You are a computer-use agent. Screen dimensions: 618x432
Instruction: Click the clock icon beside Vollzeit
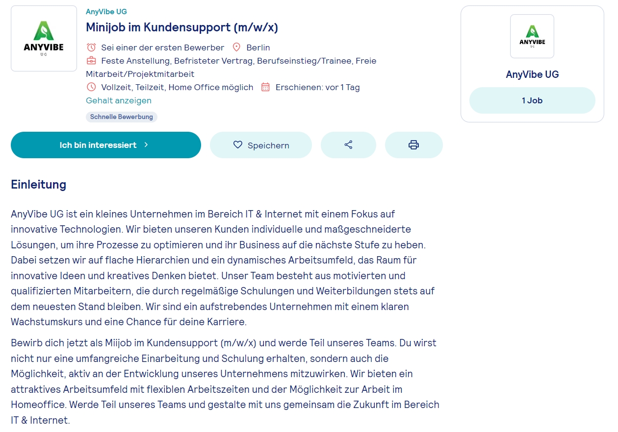pos(91,87)
